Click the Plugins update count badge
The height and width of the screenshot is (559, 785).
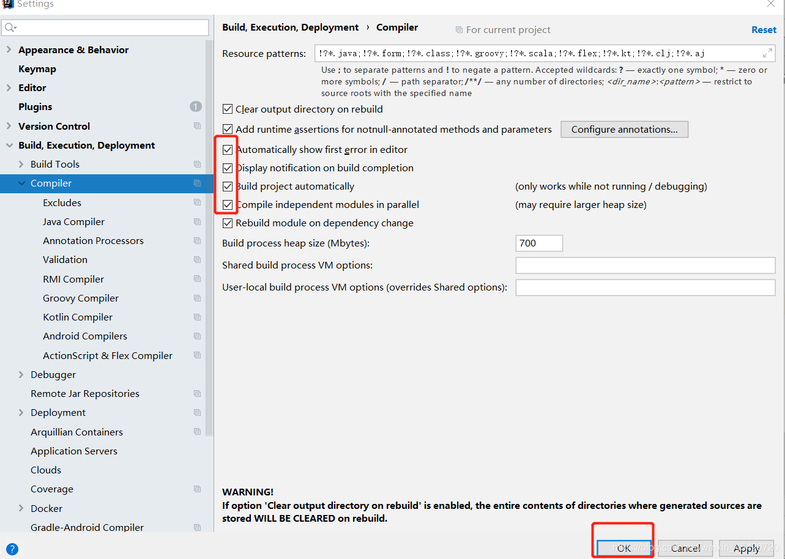(196, 106)
